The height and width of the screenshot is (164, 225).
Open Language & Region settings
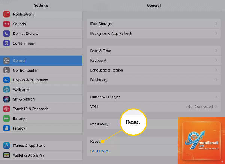pyautogui.click(x=154, y=70)
